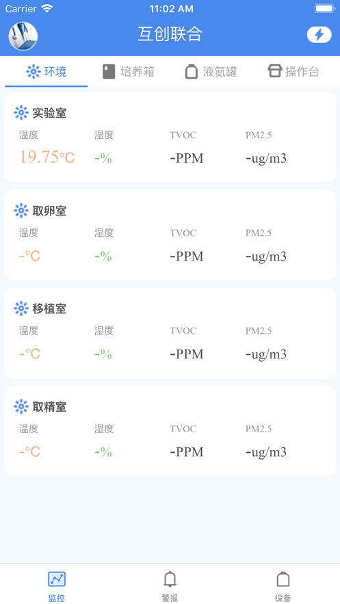Click the 操作台 workbench icon
Viewport: 340px width, 604px height.
(x=274, y=71)
